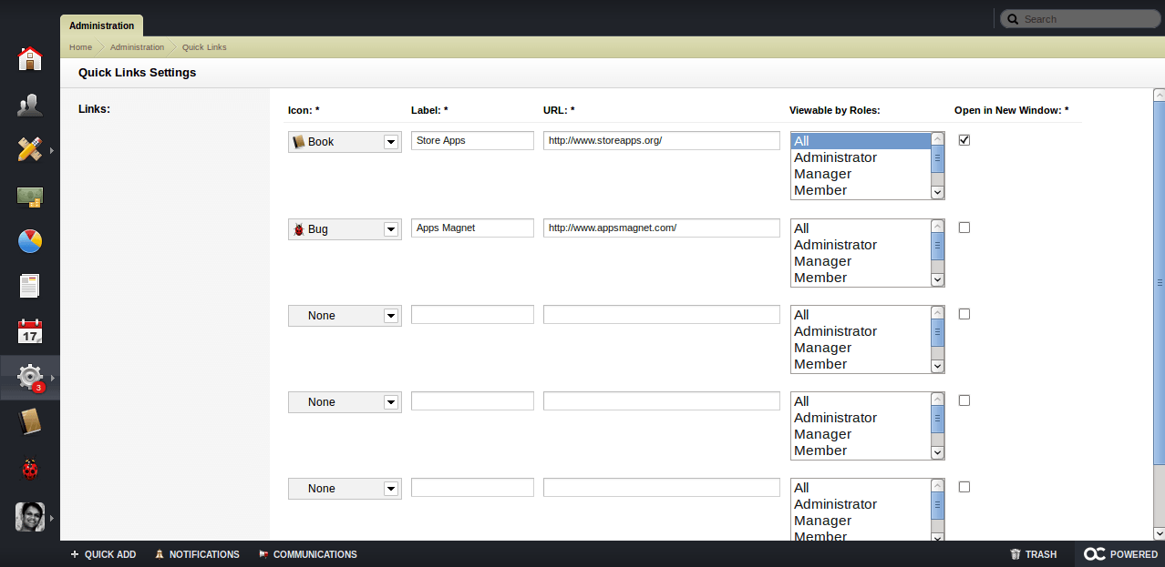This screenshot has height=567, width=1165.
Task: Open the Book icon dropdown
Action: coord(345,142)
